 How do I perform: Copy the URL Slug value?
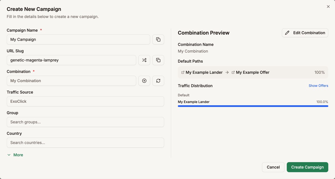click(158, 60)
